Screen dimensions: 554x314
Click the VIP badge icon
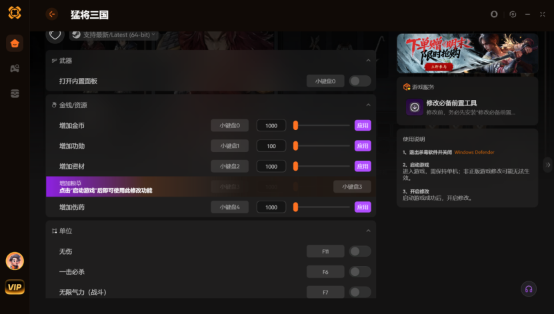point(15,287)
